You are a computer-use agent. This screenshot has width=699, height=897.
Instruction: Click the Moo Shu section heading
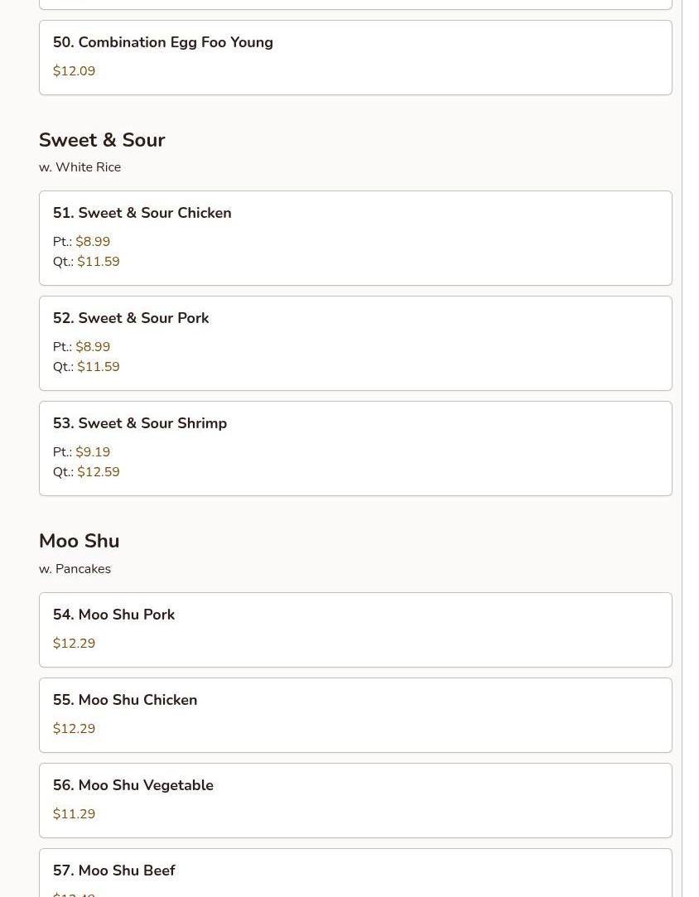[79, 541]
